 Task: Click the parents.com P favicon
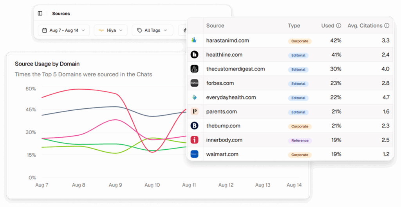pyautogui.click(x=194, y=111)
